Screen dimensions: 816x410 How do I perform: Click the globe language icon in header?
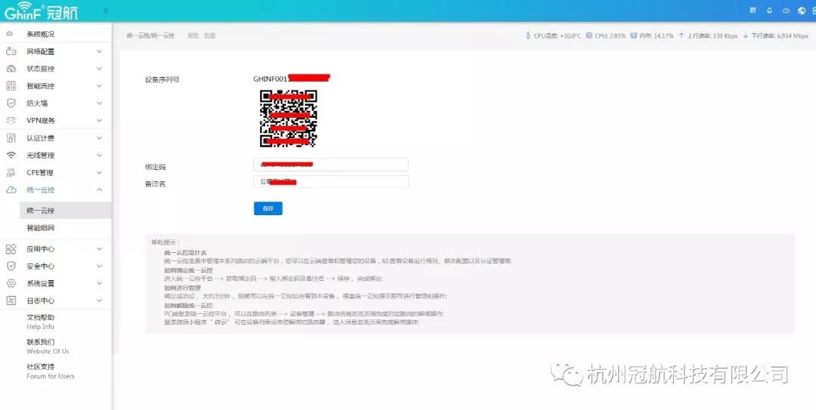coord(802,11)
